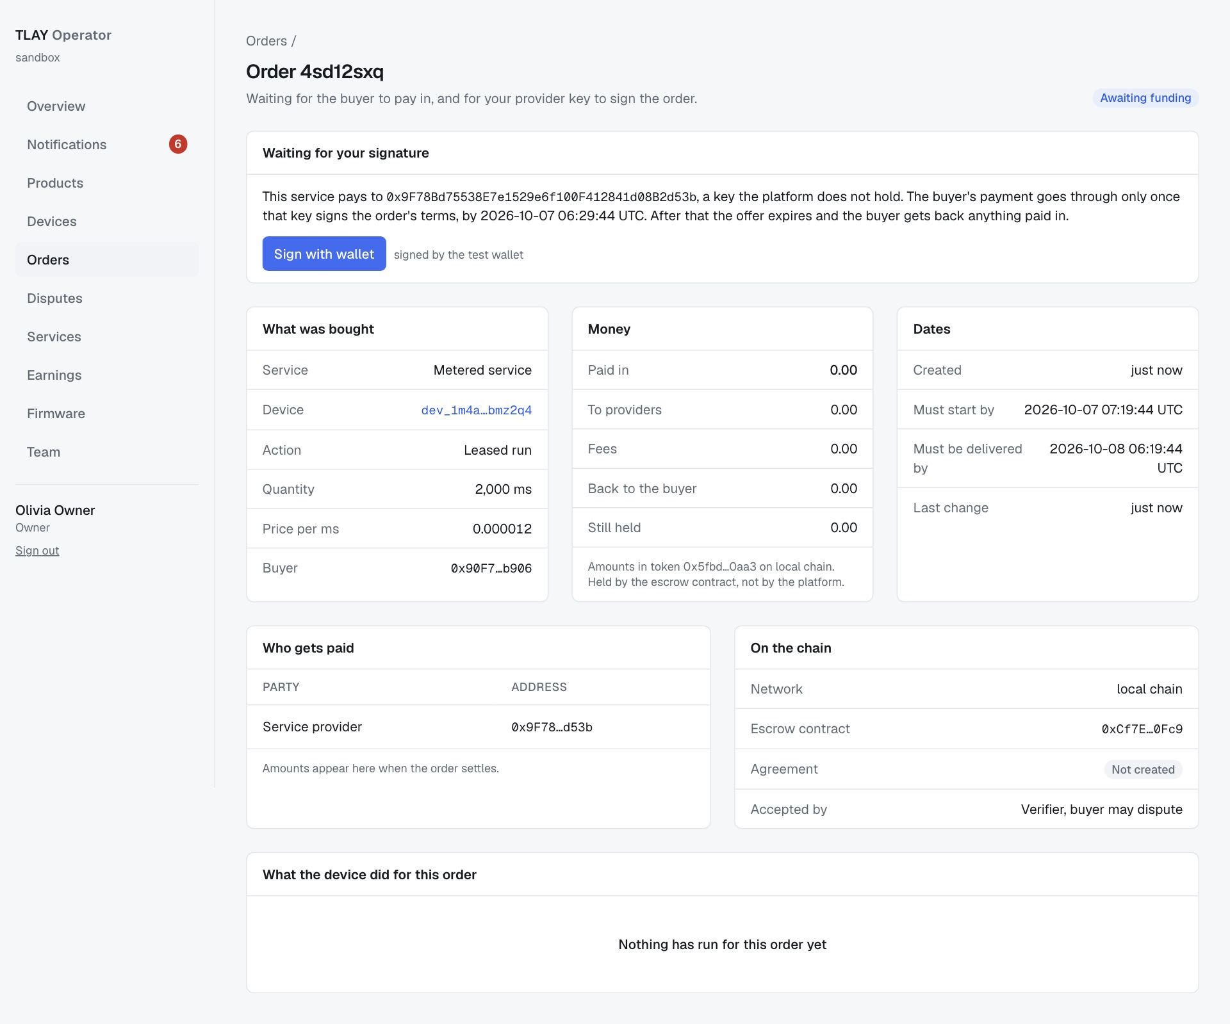Image resolution: width=1230 pixels, height=1024 pixels.
Task: Click the Sign out link
Action: (37, 551)
